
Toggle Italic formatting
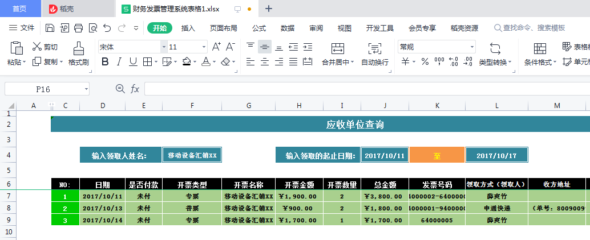point(119,62)
